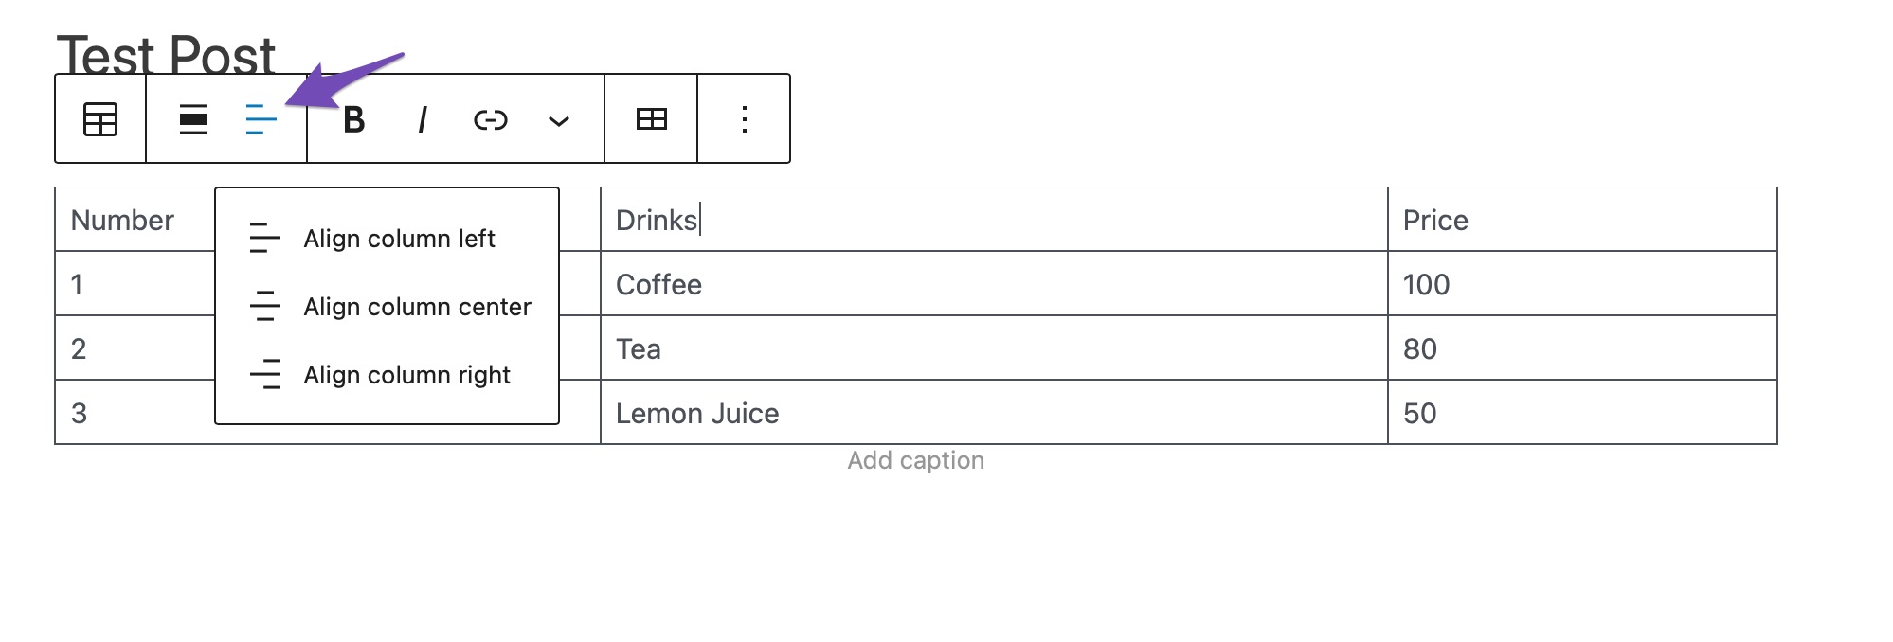The height and width of the screenshot is (642, 1893).
Task: Click the blue change column alignment icon
Action: click(x=261, y=119)
